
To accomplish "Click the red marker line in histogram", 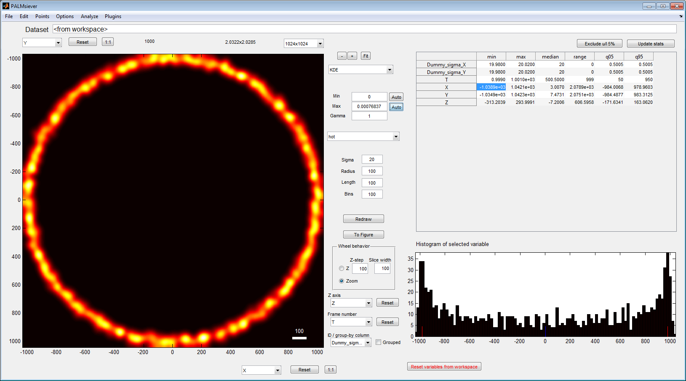I will [x=422, y=331].
